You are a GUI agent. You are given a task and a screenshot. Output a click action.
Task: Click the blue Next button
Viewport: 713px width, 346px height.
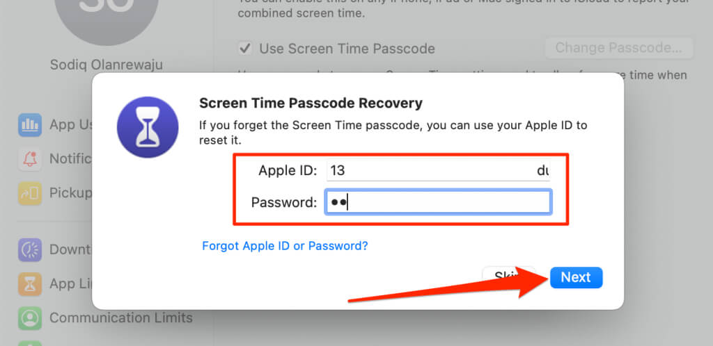(x=576, y=277)
